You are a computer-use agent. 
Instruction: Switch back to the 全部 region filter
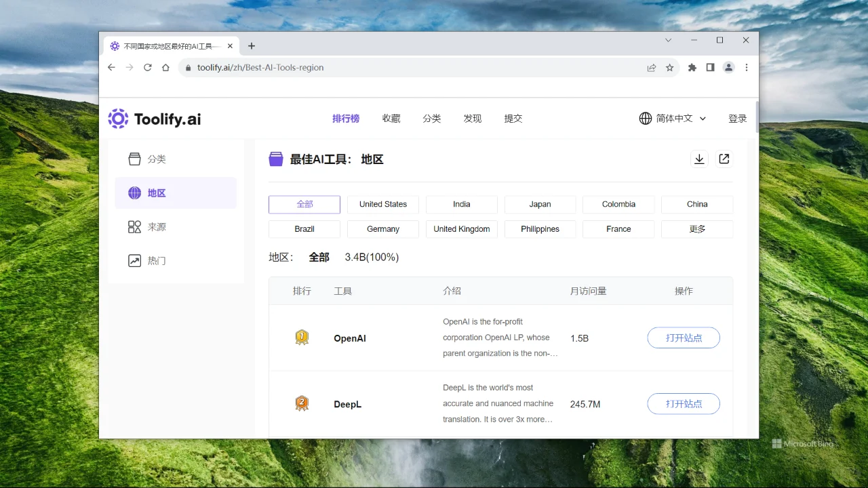[304, 204]
